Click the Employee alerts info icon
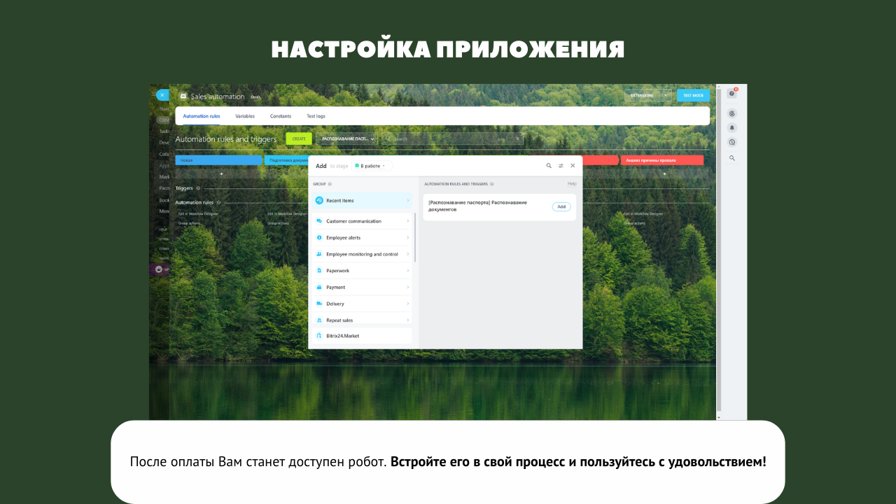The width and height of the screenshot is (896, 504). (319, 238)
